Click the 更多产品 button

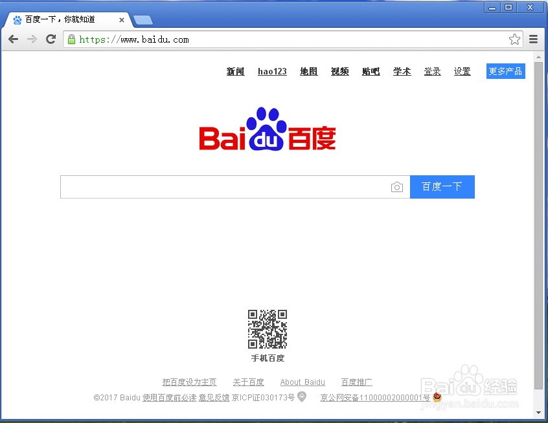pyautogui.click(x=505, y=71)
